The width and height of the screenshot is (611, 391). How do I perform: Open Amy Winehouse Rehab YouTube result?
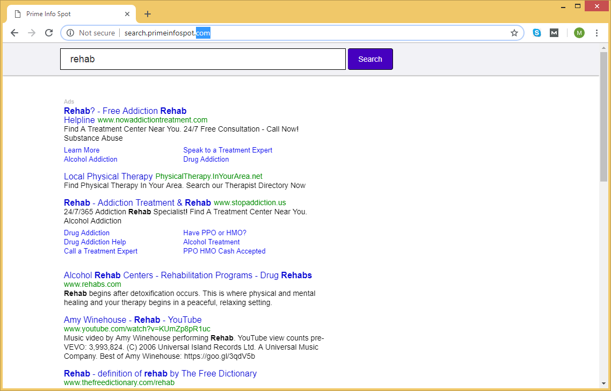point(133,320)
